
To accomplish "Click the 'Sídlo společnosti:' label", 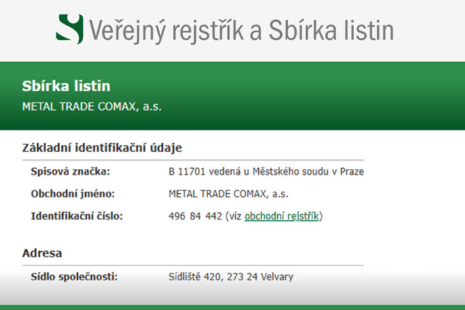I will [74, 277].
